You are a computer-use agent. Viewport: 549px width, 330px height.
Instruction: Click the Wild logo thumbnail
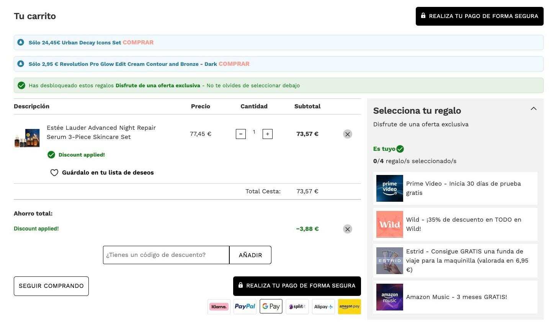390,224
